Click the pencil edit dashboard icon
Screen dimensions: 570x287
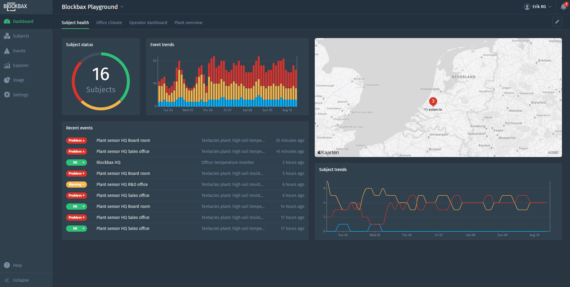557,22
